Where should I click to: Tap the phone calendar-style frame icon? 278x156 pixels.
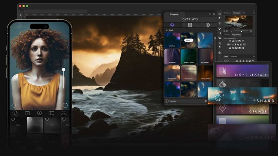[27, 113]
